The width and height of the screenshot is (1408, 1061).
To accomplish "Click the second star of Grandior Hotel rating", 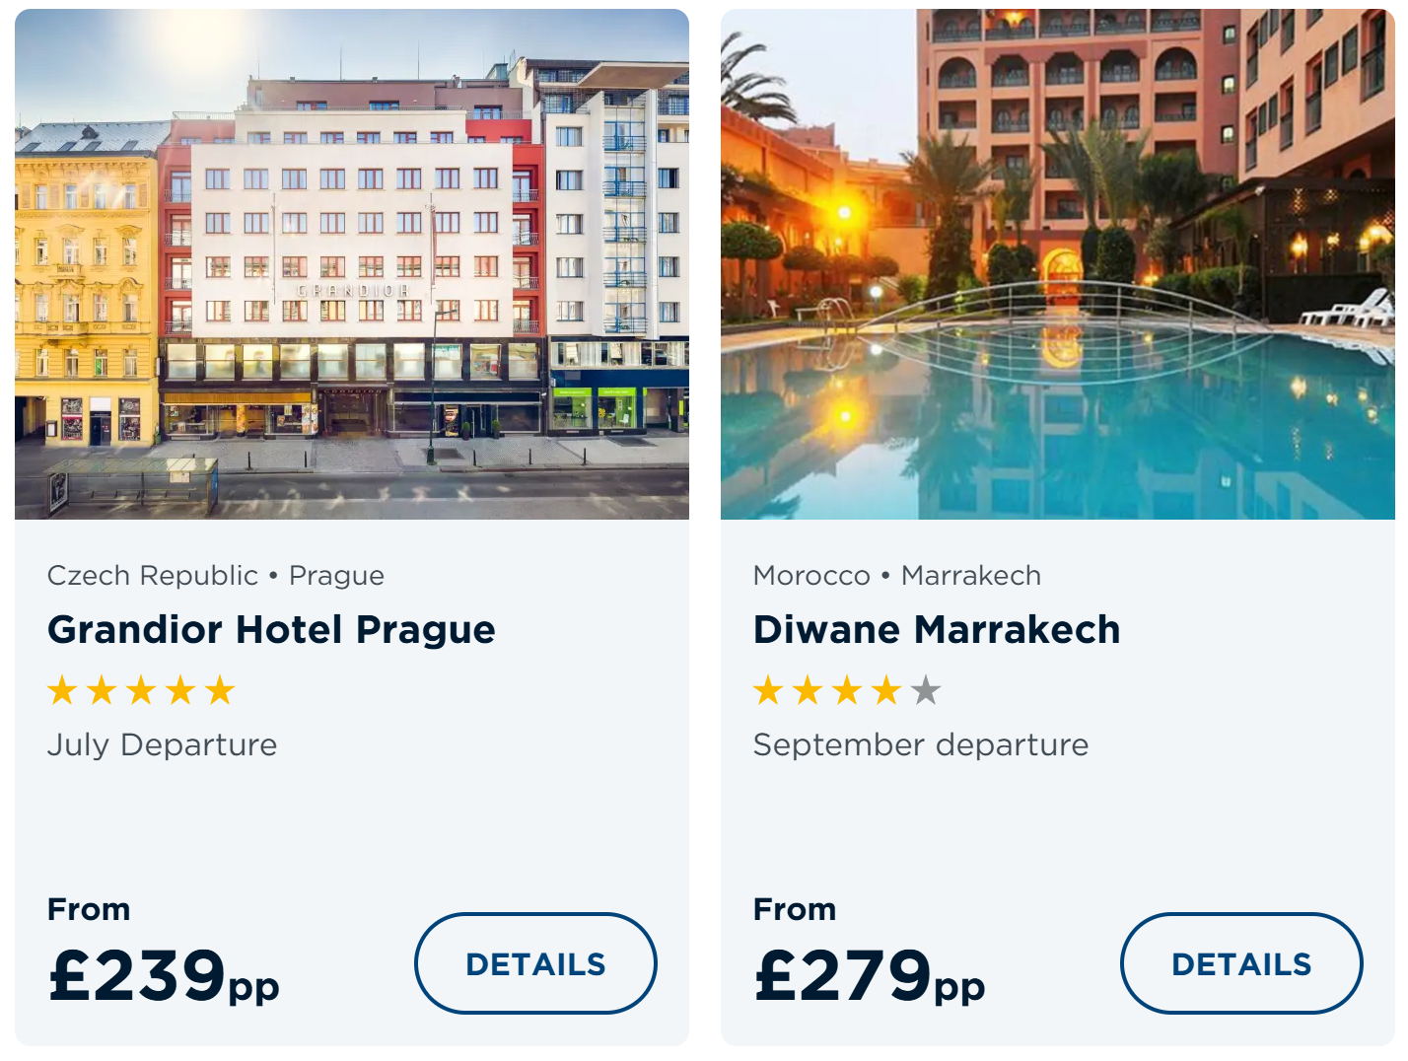I will 102,690.
